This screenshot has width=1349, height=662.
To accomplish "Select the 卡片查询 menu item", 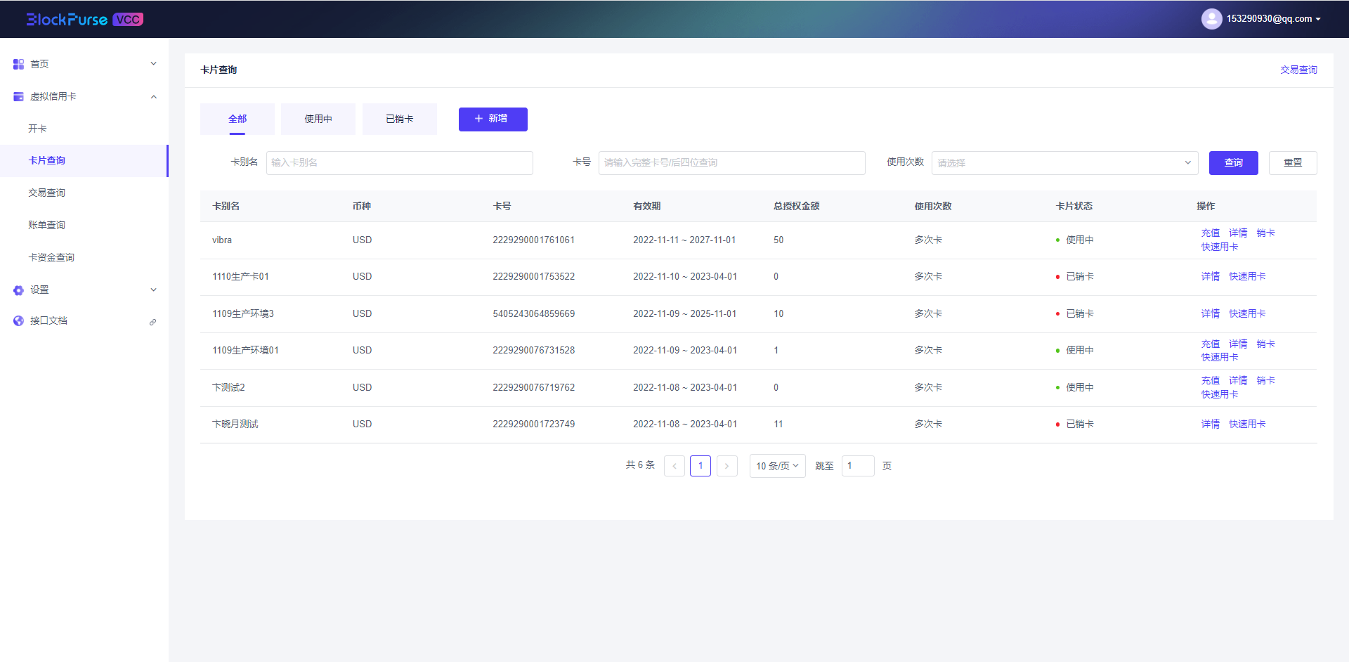I will 84,161.
